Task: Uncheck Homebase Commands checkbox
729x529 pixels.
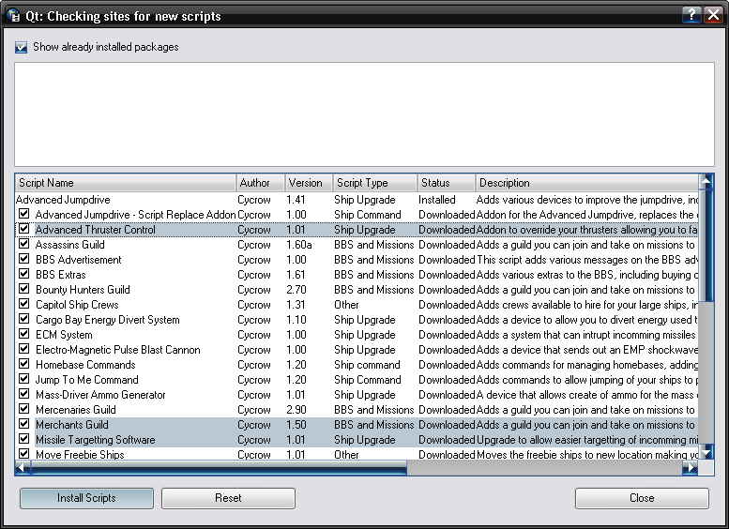Action: click(x=23, y=364)
